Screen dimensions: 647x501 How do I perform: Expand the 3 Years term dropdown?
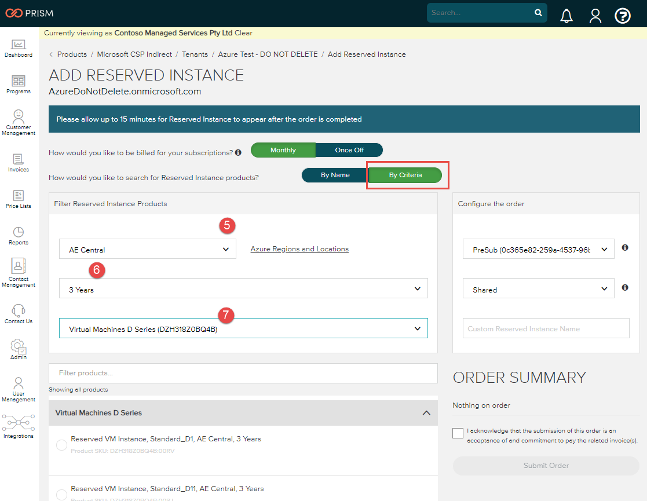click(243, 289)
